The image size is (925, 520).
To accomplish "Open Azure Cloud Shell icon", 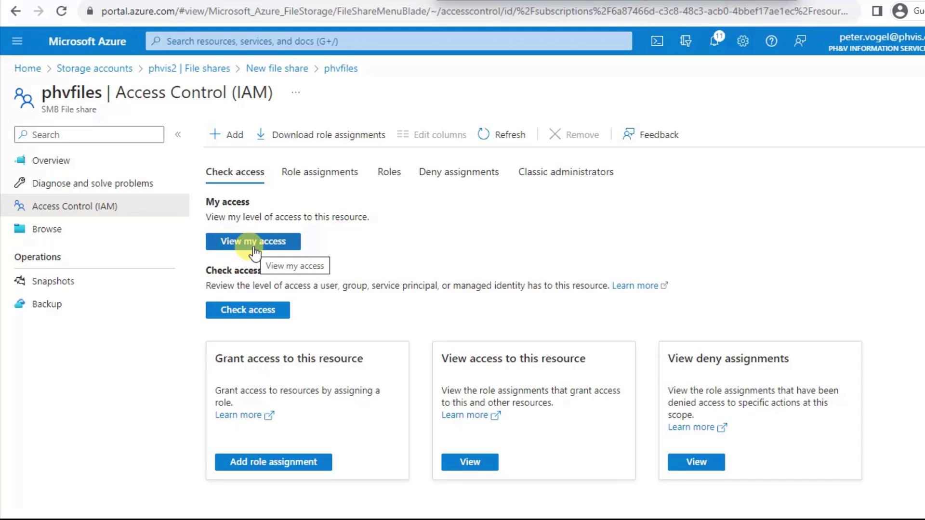I will pyautogui.click(x=657, y=41).
